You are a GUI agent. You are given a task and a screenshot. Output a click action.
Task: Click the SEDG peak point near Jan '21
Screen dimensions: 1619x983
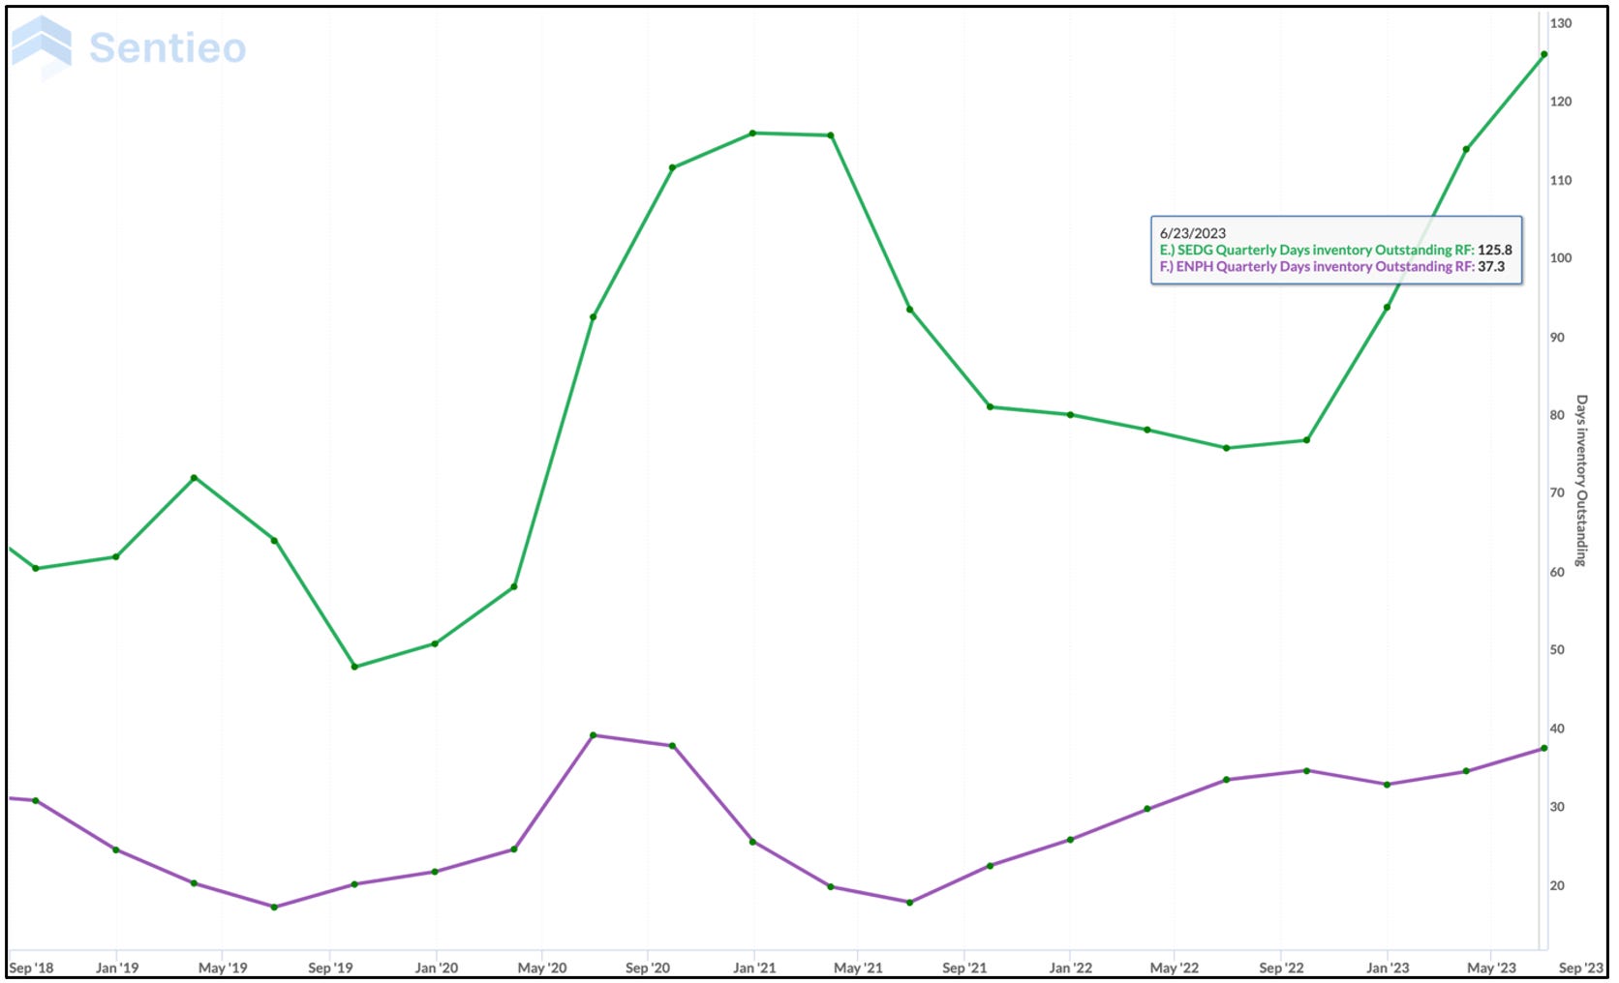(752, 133)
